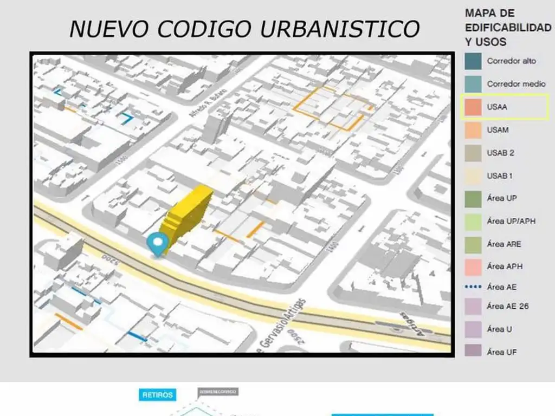
Task: Click the gray SOBRERECORRIDO tag
Action: (x=218, y=391)
